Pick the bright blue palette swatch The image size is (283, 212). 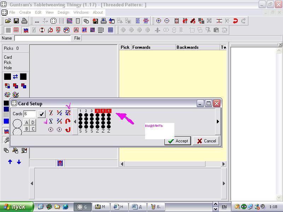tap(6, 121)
